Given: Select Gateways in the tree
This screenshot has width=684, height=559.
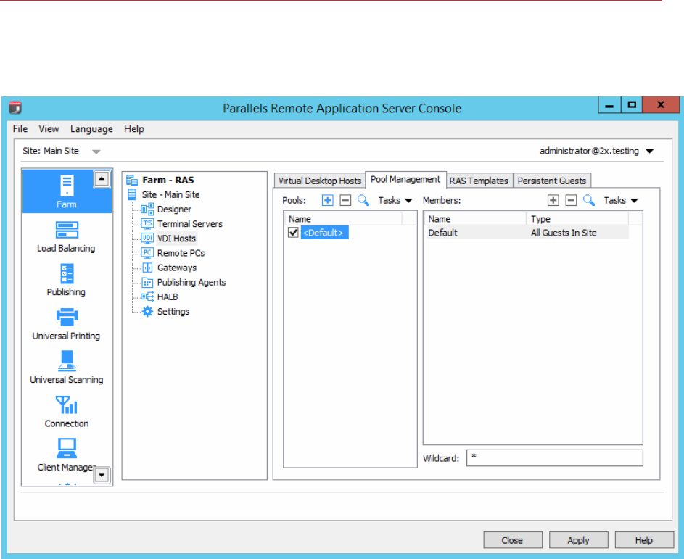Looking at the screenshot, I should [177, 268].
